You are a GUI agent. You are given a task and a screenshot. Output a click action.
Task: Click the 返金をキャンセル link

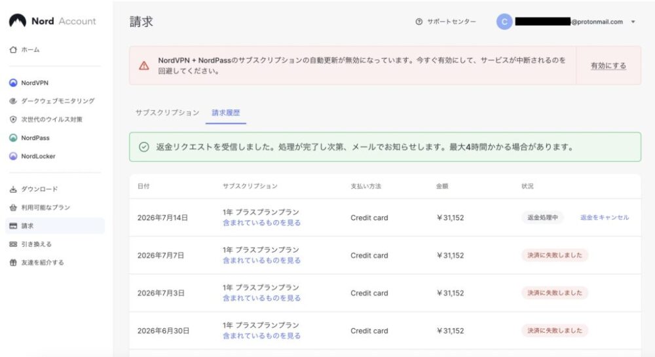tap(605, 217)
